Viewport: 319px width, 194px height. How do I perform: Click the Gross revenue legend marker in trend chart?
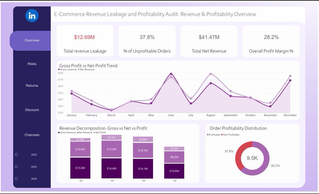[x=59, y=70]
